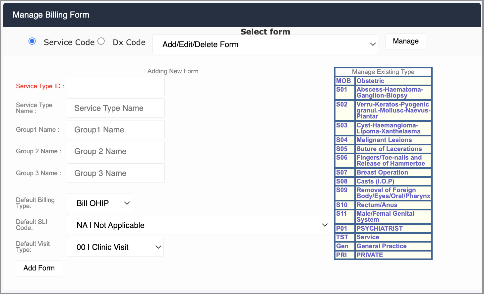Screen dimensions: 484x294
Task: Select the Dx Code radio button
Action: 101,41
